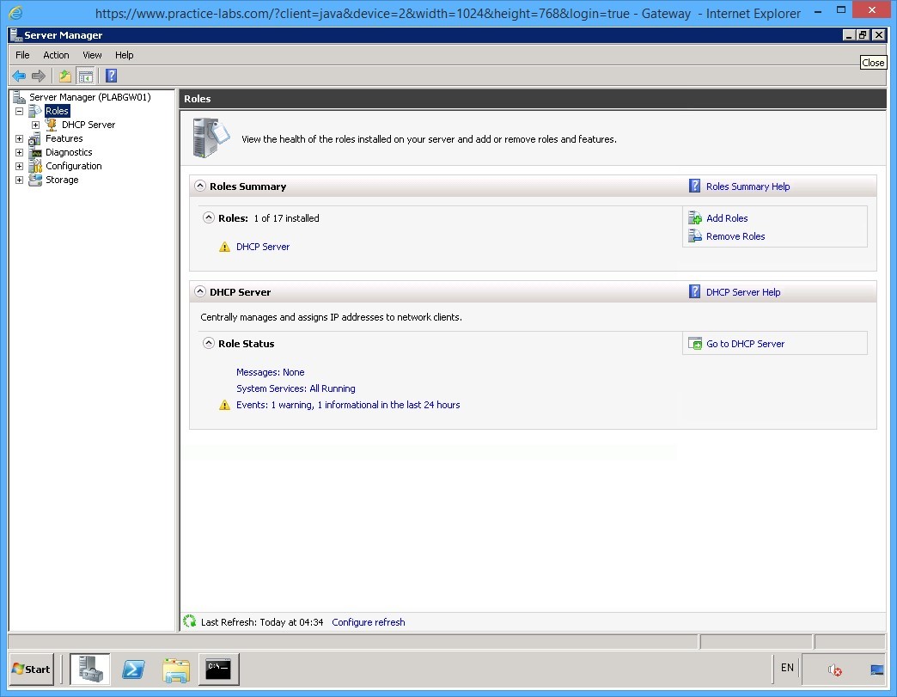
Task: Open the Action menu
Action: click(x=55, y=54)
